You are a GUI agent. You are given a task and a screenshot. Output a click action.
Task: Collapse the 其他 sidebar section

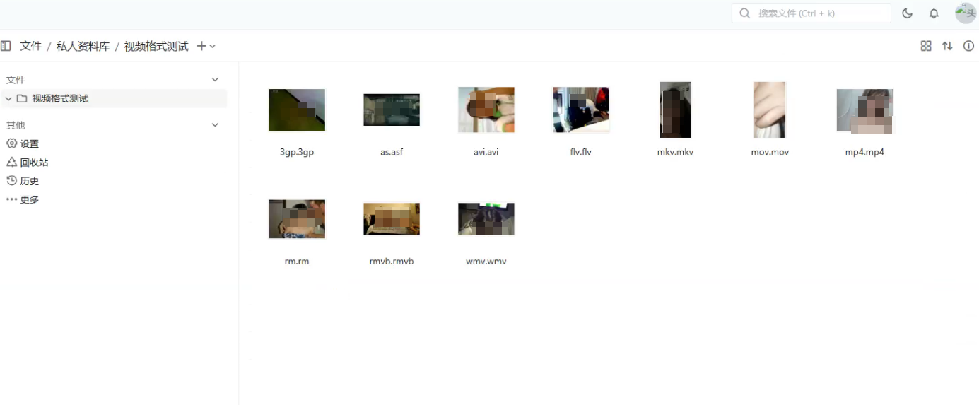click(x=216, y=125)
